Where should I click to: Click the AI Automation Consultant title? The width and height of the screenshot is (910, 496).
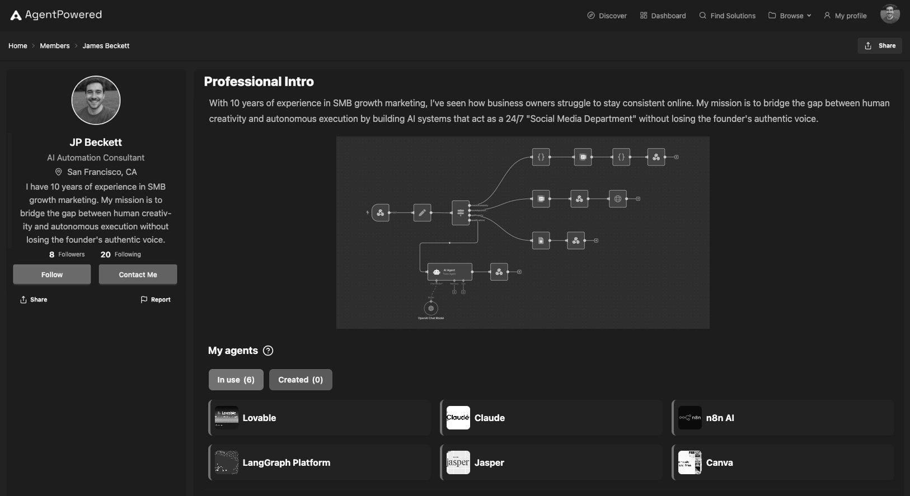96,158
